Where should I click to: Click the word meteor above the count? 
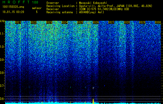coord(37,8)
